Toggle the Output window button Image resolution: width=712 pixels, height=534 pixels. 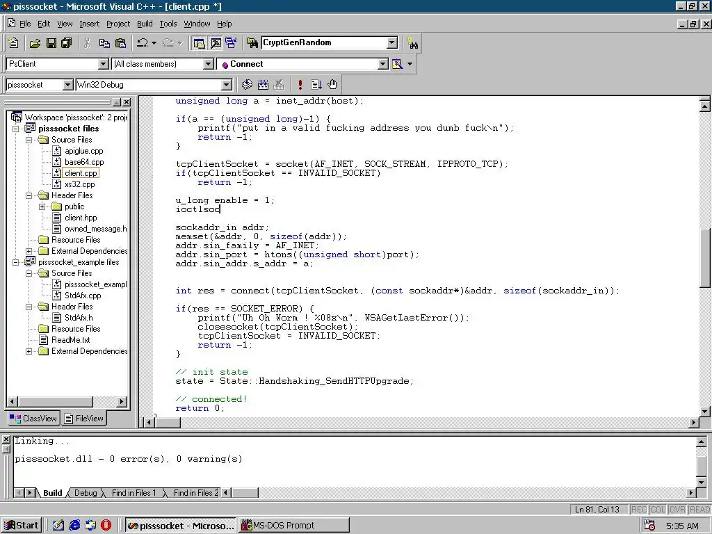pos(216,43)
